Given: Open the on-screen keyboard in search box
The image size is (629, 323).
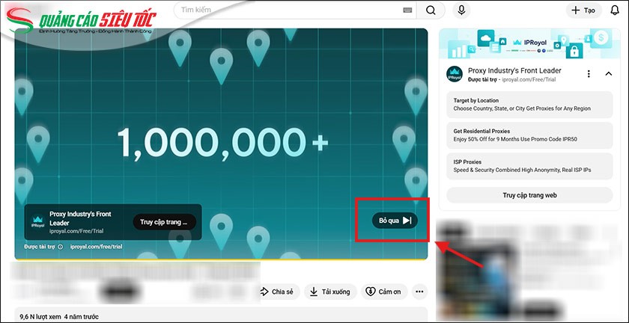Looking at the screenshot, I should coord(408,10).
